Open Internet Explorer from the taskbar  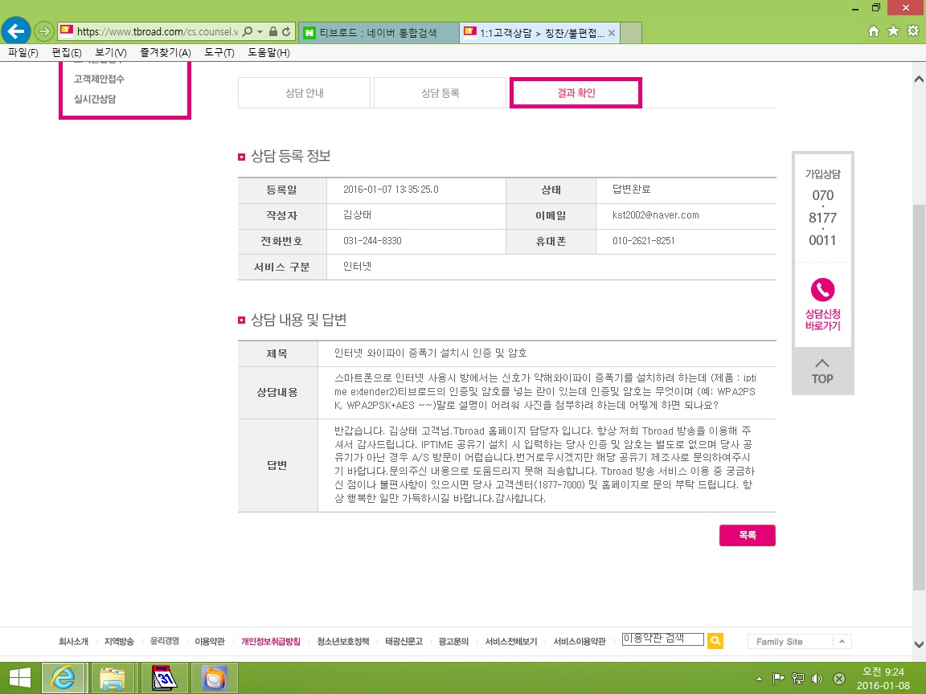point(64,677)
